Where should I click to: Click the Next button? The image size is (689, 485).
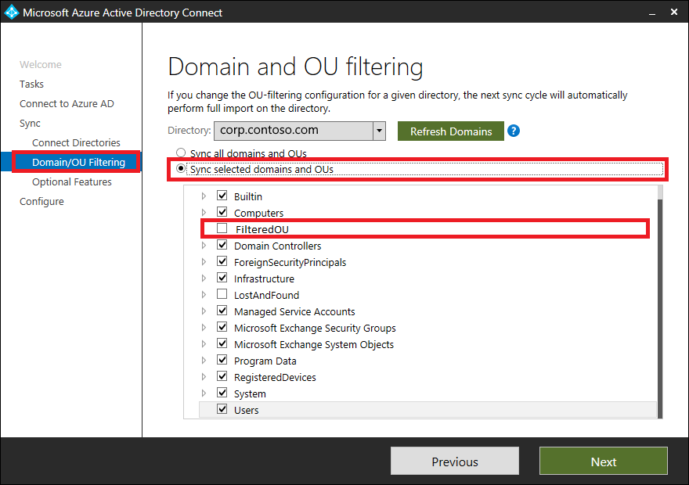[x=604, y=461]
